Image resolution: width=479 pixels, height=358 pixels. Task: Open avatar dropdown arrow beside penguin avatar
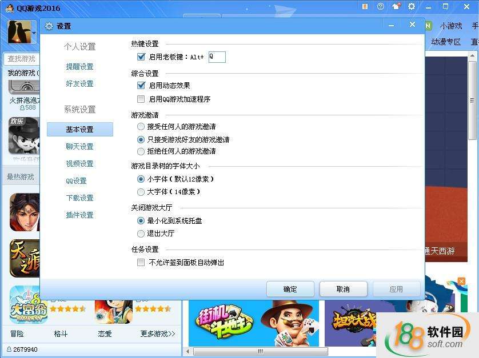[x=34, y=33]
